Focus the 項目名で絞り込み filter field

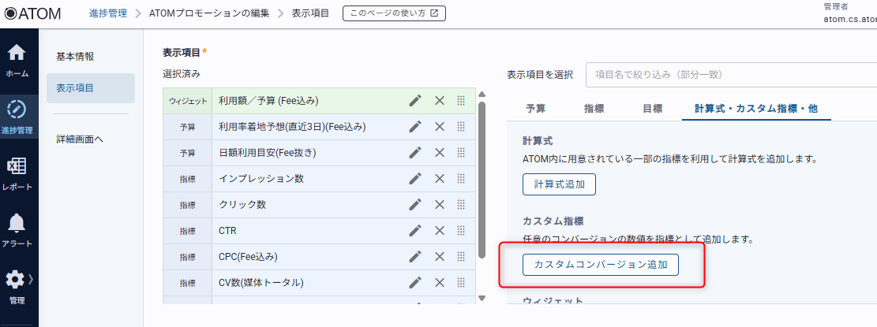coord(730,75)
